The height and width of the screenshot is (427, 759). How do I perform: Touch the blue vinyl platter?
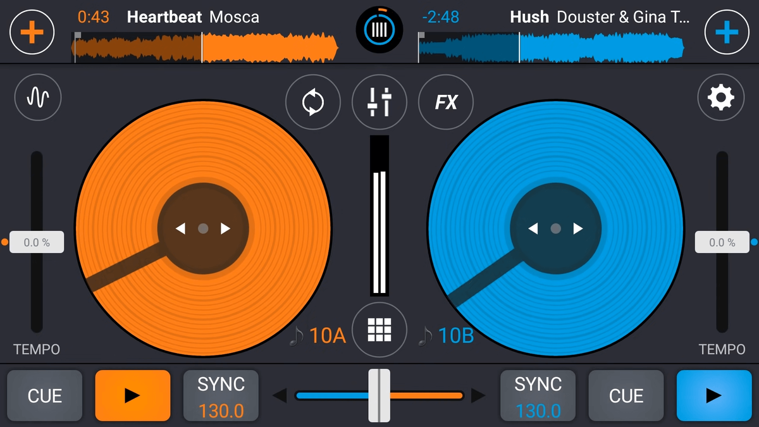coord(556,228)
